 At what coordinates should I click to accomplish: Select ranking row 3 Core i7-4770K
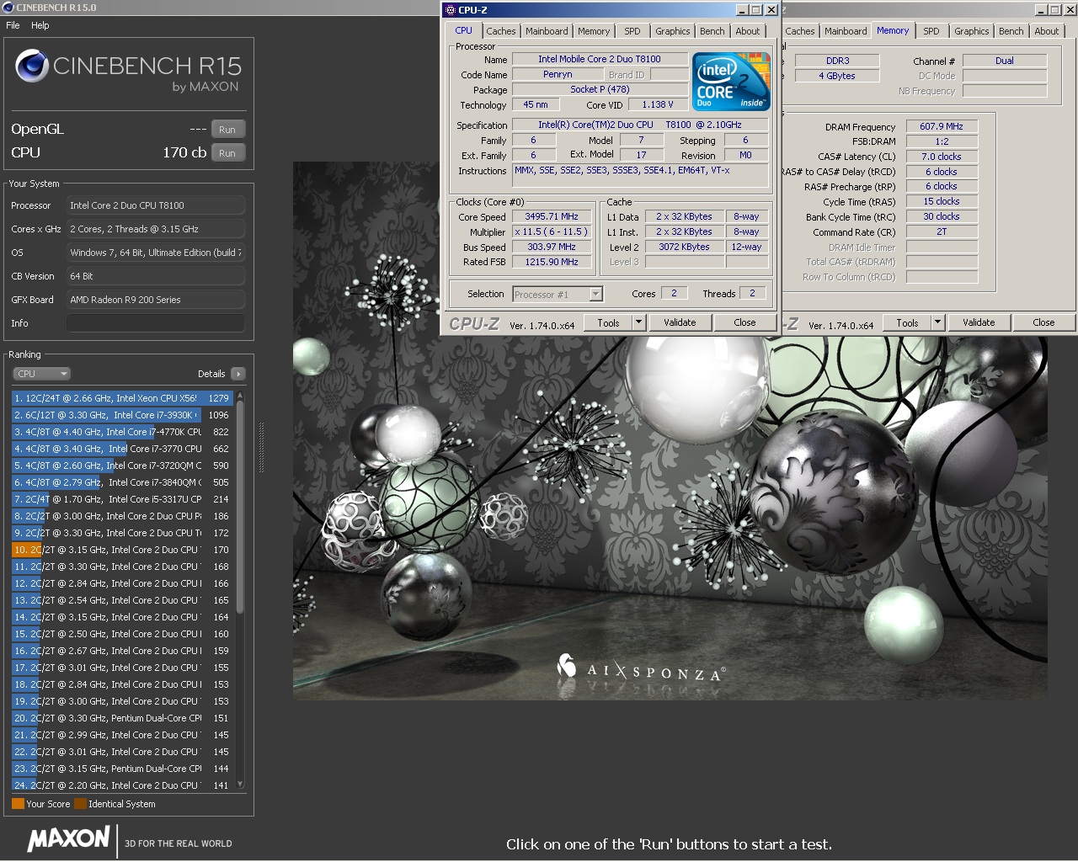(x=122, y=432)
